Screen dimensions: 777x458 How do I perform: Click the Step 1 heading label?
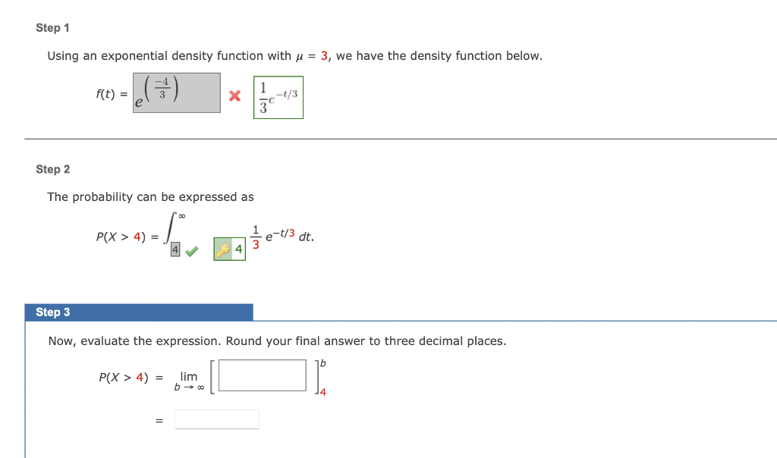[52, 27]
